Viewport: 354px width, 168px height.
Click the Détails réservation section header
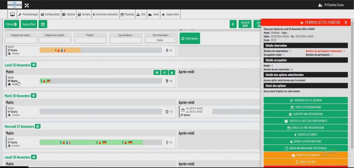pyautogui.click(x=306, y=46)
